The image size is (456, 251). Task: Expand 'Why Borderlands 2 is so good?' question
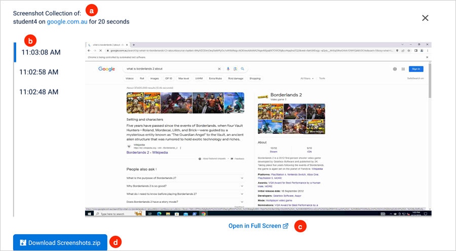coord(185,186)
